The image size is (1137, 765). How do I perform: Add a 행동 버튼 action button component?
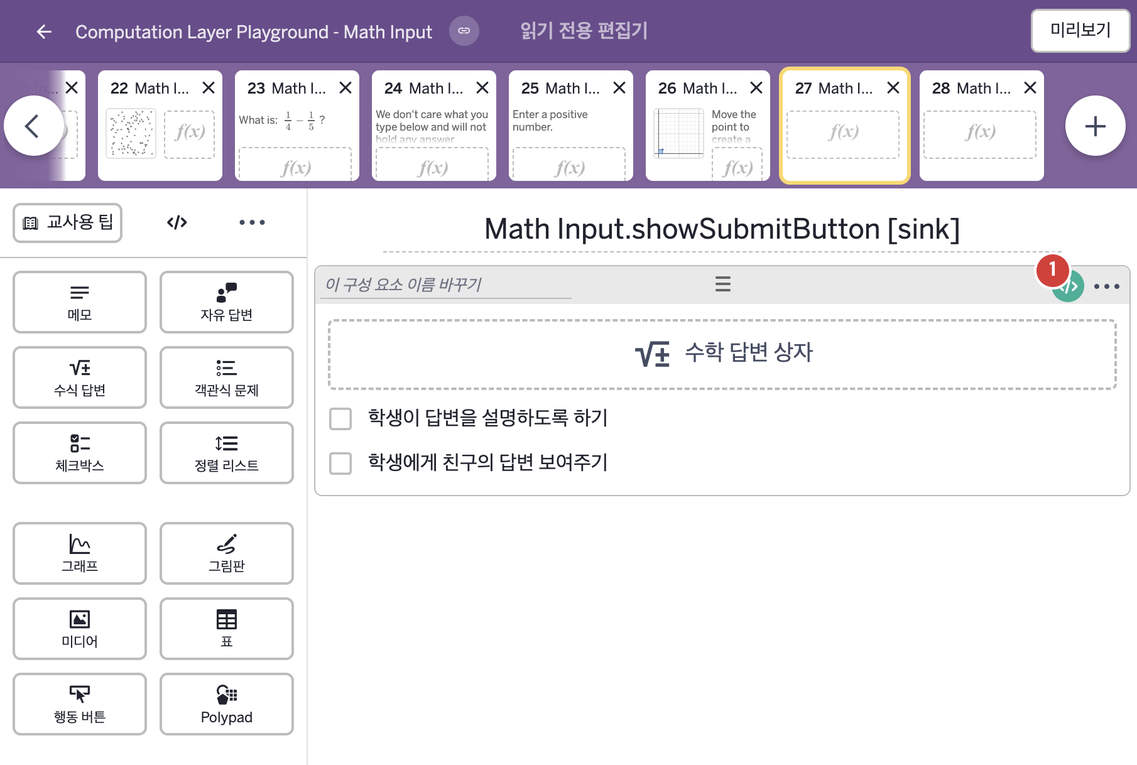80,704
